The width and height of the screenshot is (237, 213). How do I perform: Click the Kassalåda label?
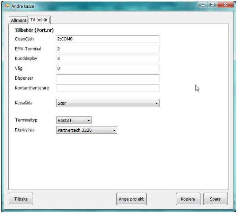click(x=24, y=103)
